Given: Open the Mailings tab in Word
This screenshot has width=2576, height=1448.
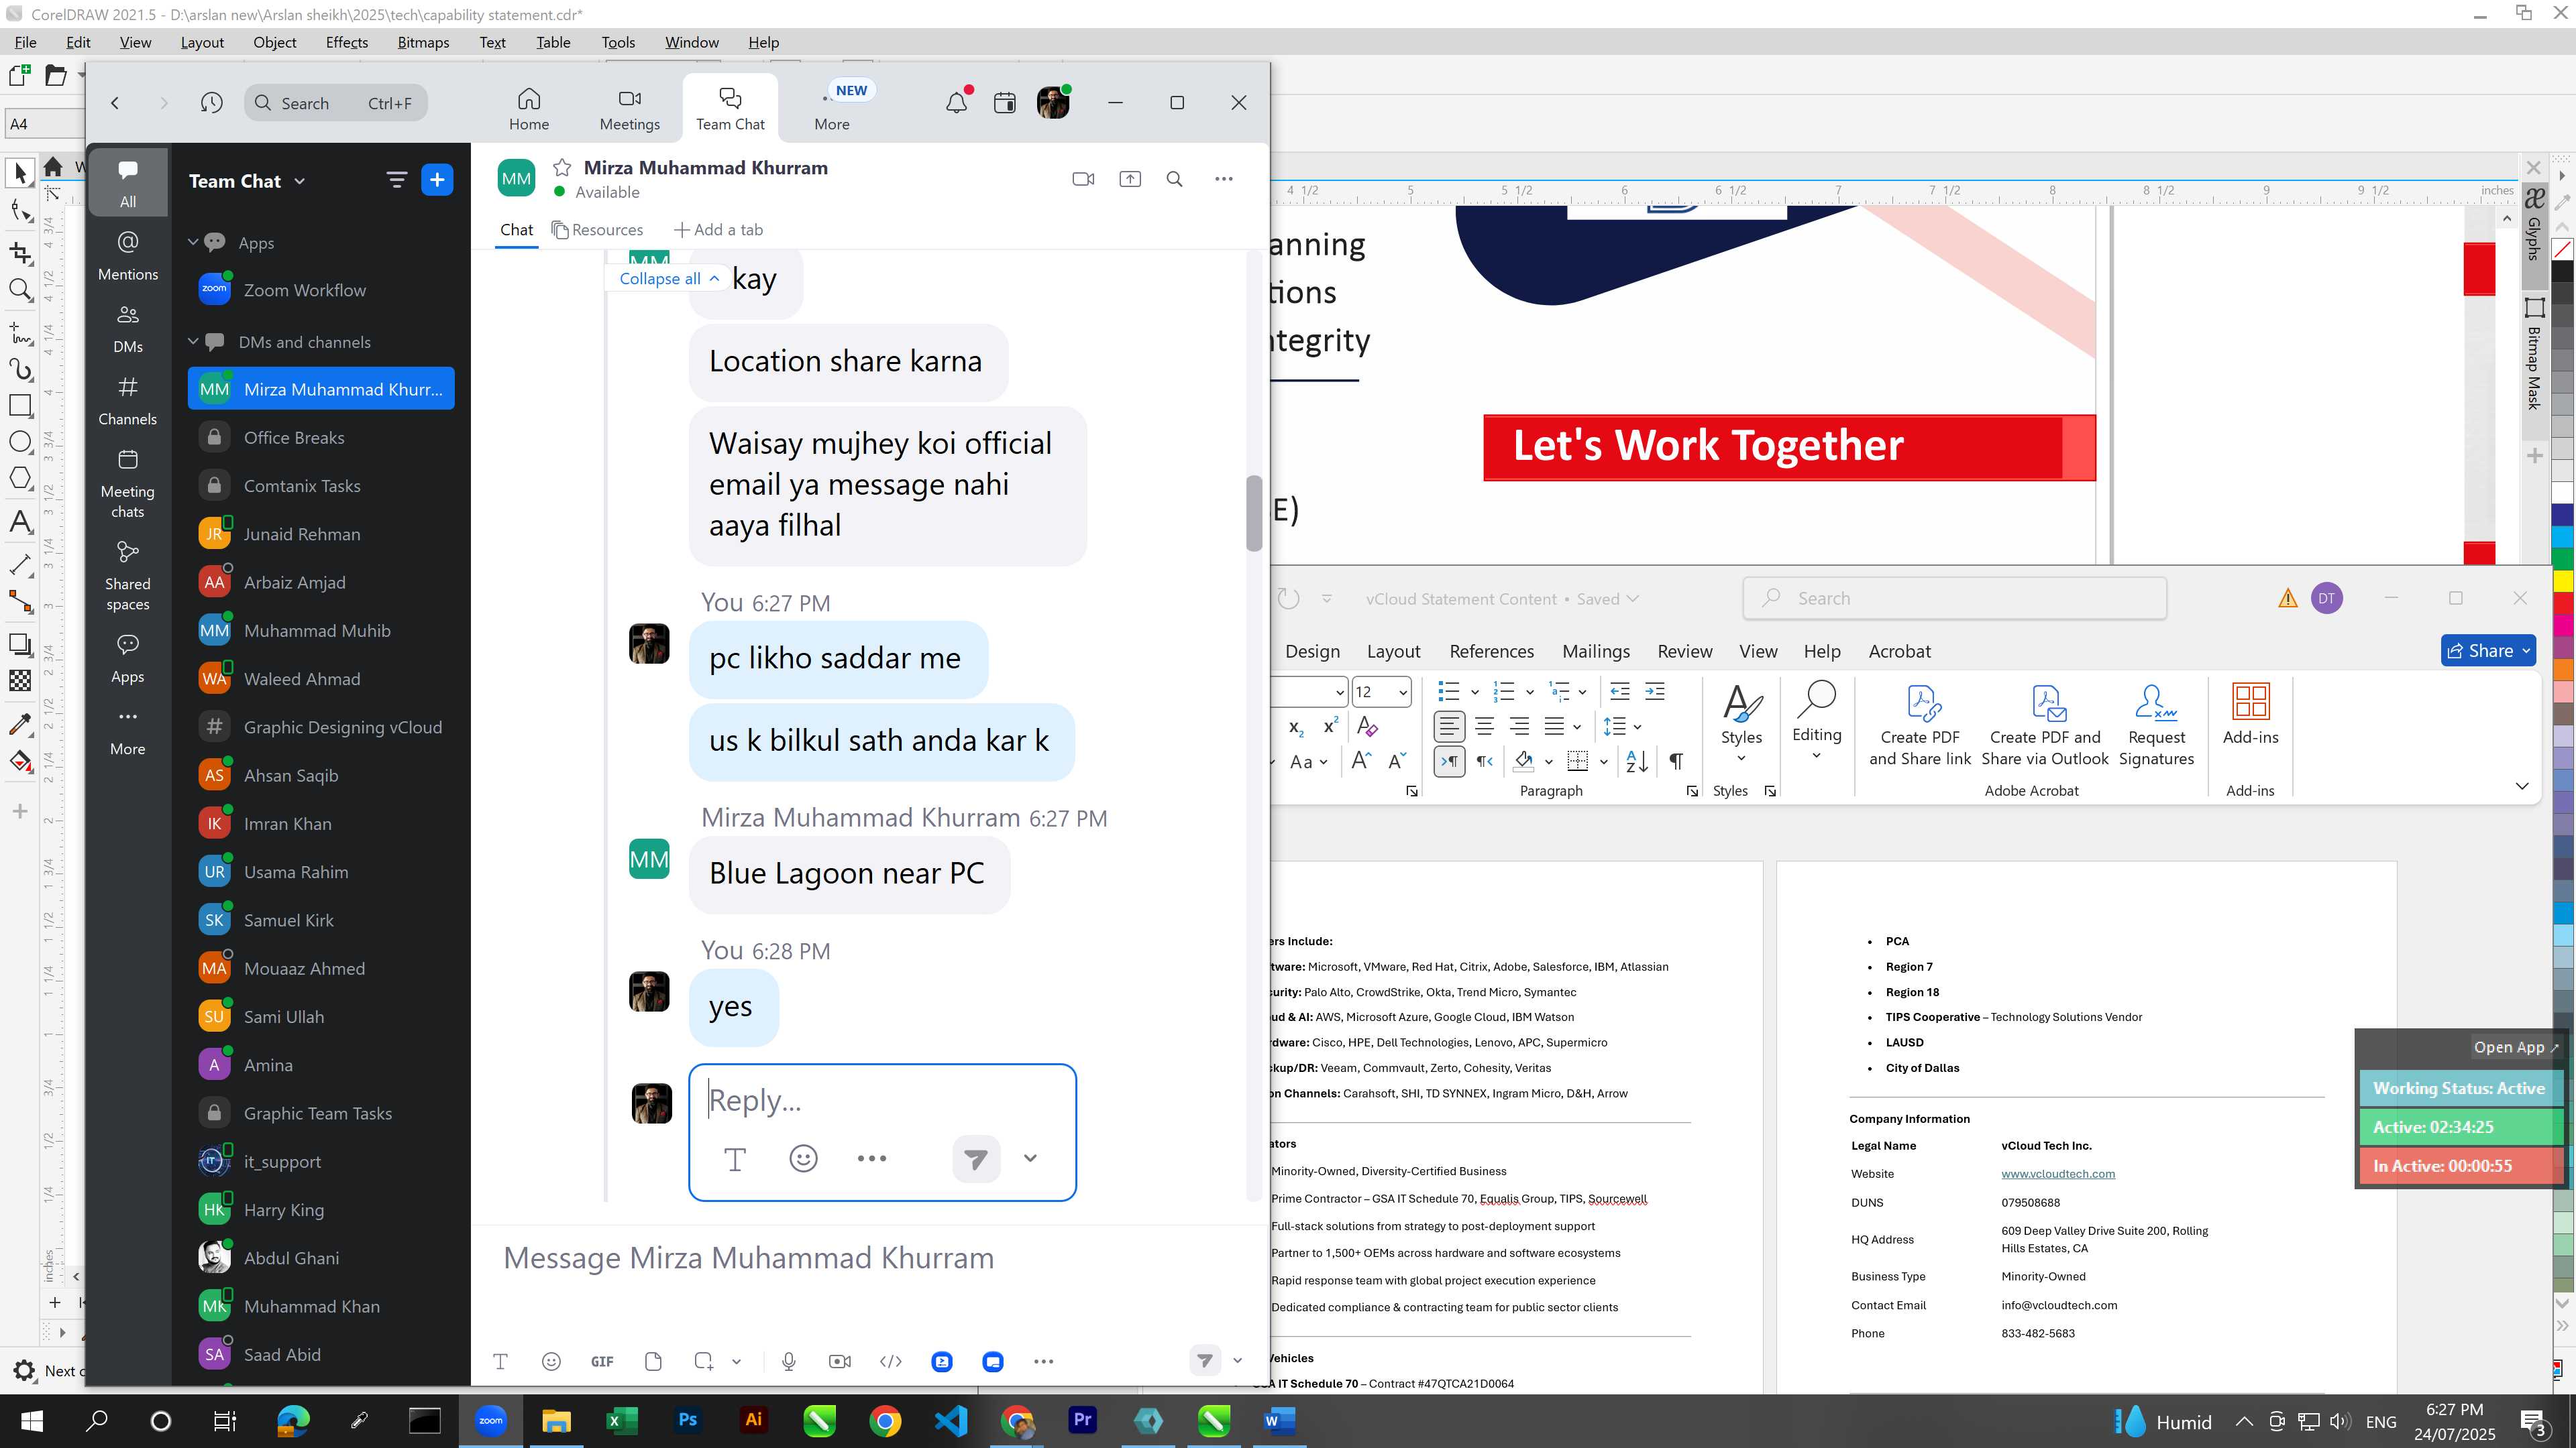Looking at the screenshot, I should 1596,652.
